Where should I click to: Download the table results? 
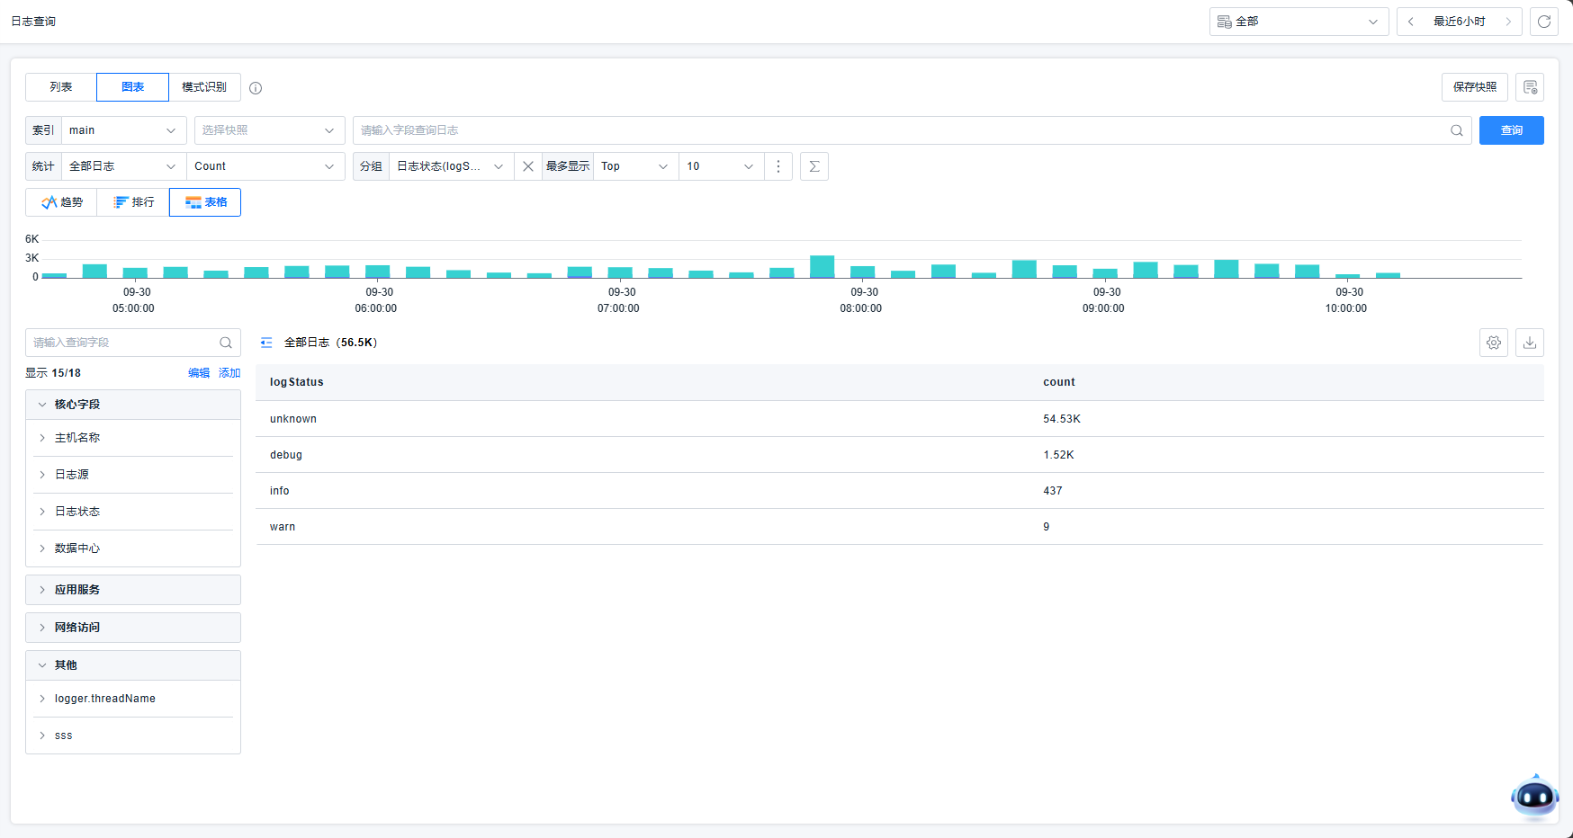(x=1529, y=343)
